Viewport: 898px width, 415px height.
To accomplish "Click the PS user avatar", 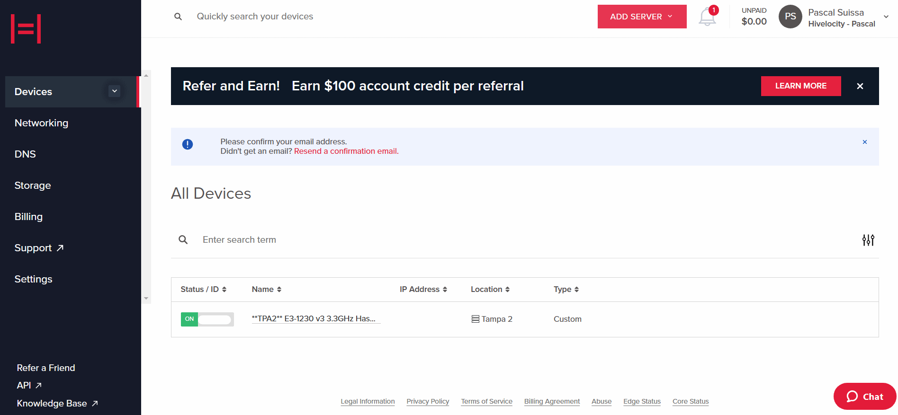I will tap(790, 17).
